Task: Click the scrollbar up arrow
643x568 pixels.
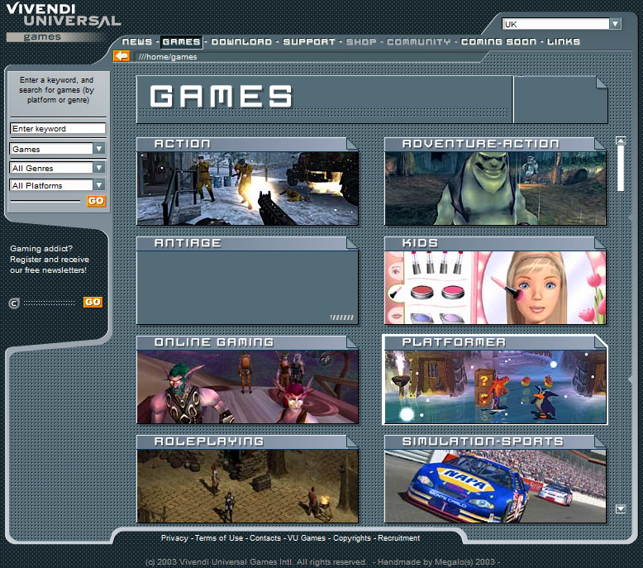Action: [621, 141]
